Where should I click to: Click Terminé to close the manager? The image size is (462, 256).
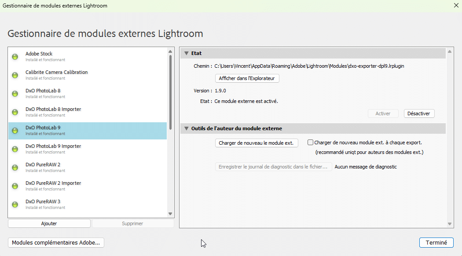point(436,242)
